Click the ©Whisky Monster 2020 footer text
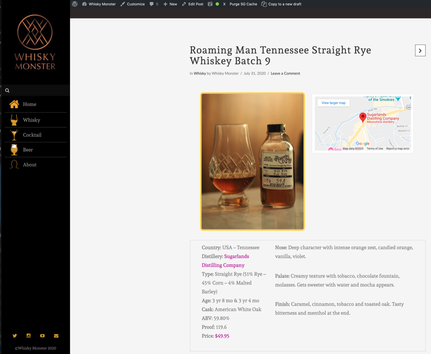 [x=35, y=348]
